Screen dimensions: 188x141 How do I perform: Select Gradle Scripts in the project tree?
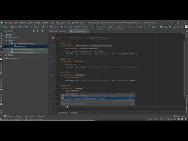click(13, 58)
